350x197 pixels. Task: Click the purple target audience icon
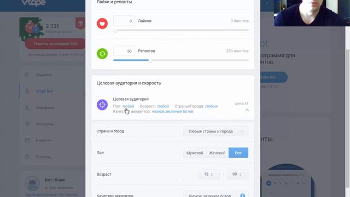pyautogui.click(x=102, y=105)
